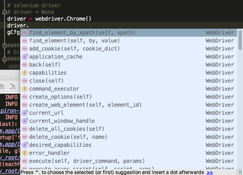
Task: Click method icon beside delete_cookie
Action: pyautogui.click(x=25, y=137)
